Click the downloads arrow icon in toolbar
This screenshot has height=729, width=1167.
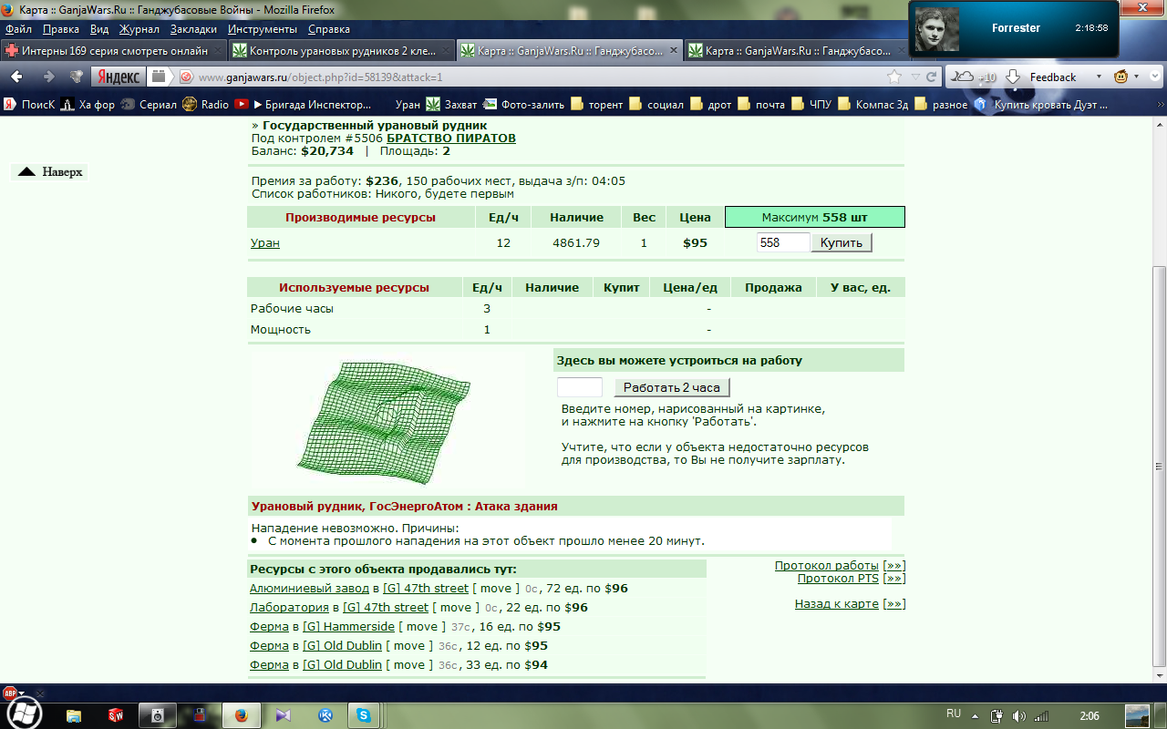1013,77
